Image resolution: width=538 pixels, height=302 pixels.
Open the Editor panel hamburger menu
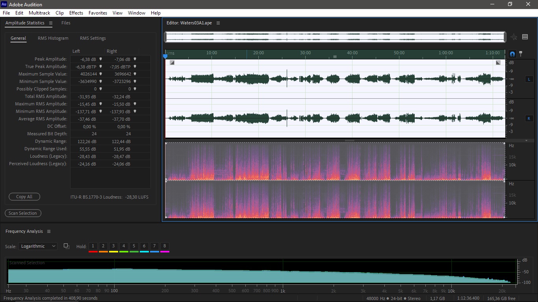pyautogui.click(x=218, y=23)
